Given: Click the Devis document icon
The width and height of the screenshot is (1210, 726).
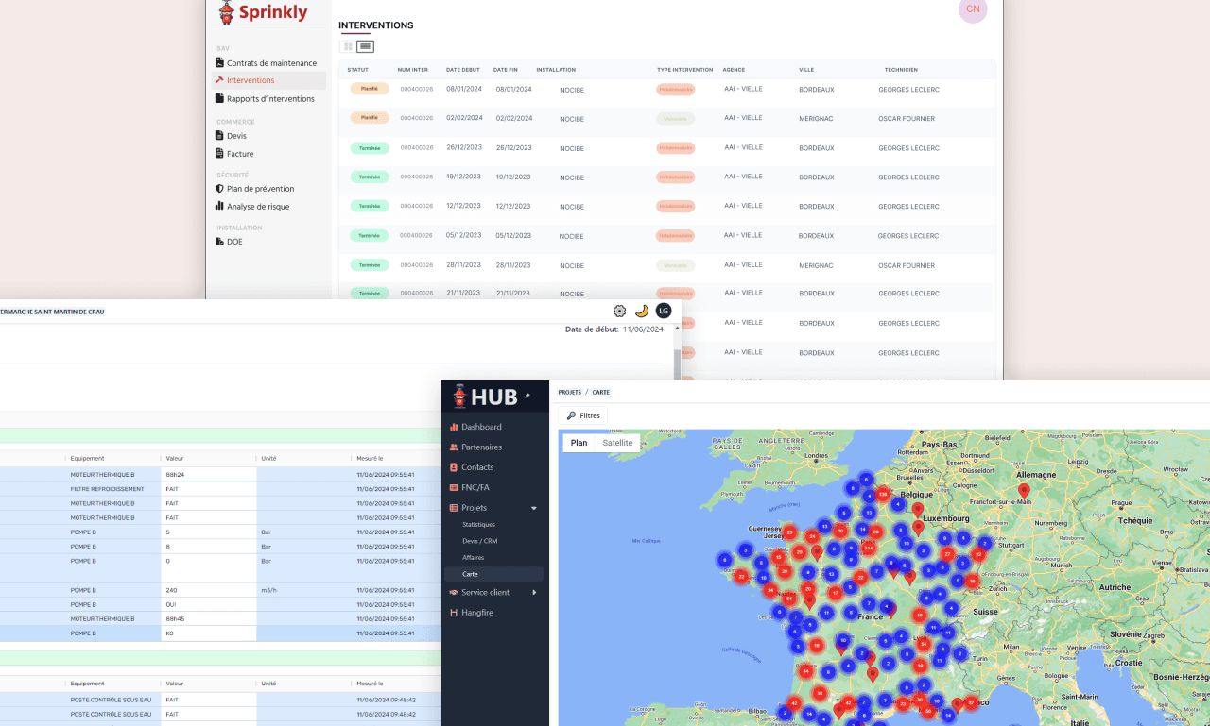Looking at the screenshot, I should tap(219, 136).
